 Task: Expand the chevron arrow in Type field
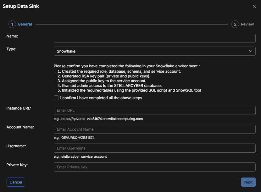(251, 51)
